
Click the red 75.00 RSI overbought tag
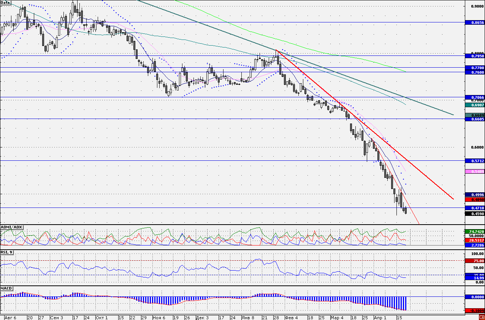click(475, 261)
